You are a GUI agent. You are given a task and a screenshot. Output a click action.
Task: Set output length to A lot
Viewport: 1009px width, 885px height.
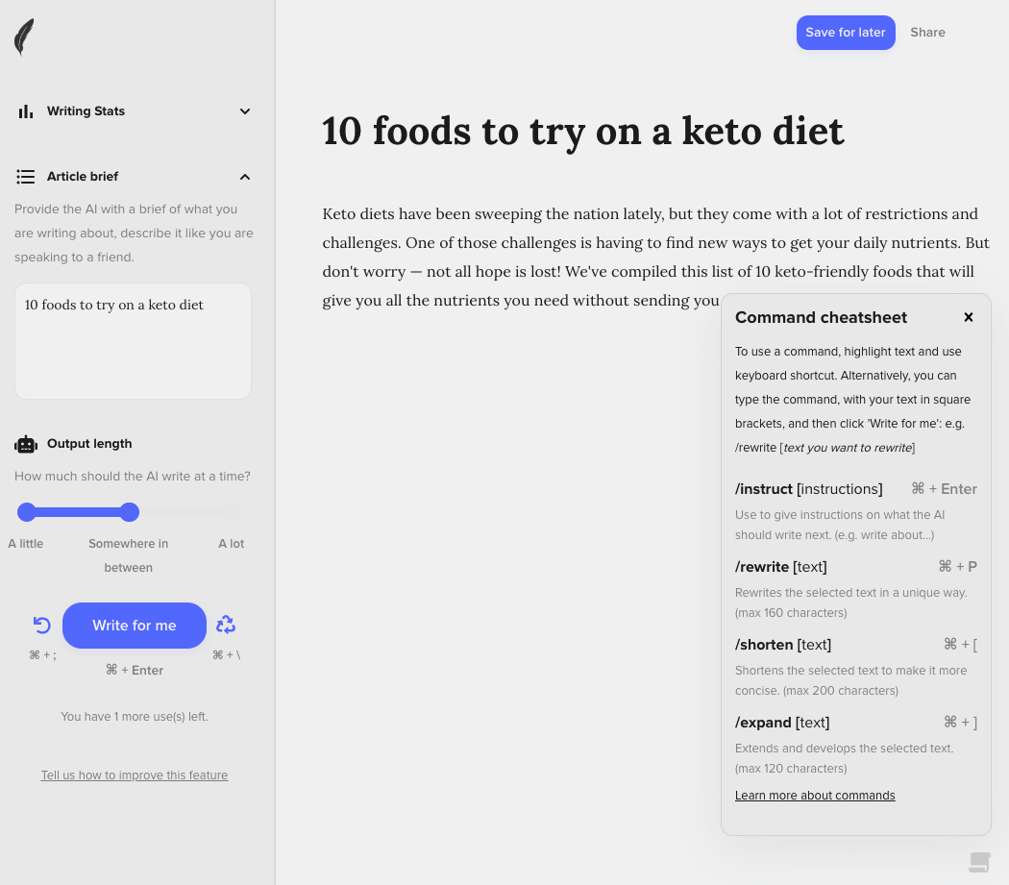[233, 512]
